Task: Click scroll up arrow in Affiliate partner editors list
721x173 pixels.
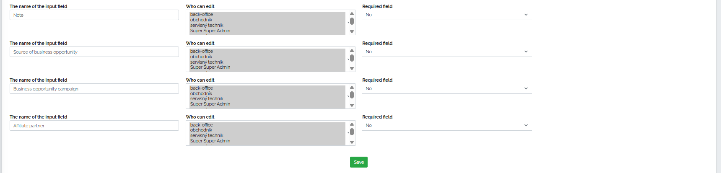Action: pos(352,124)
